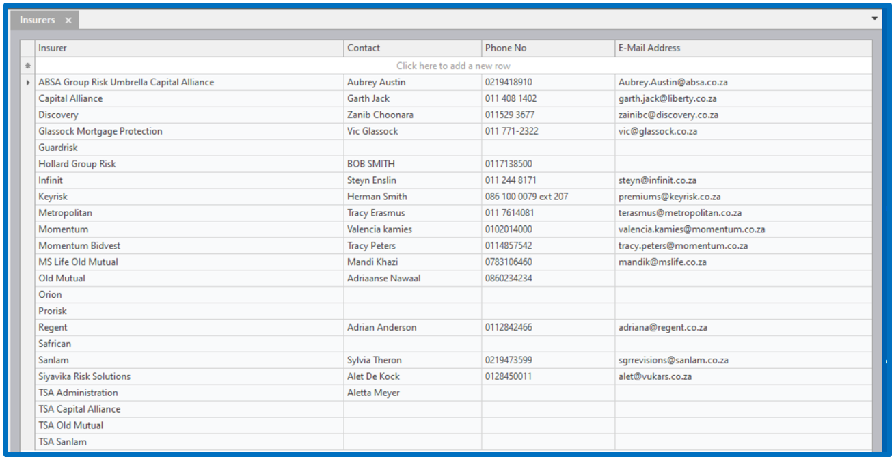
Task: Select the Orion insurer cell
Action: tap(189, 295)
